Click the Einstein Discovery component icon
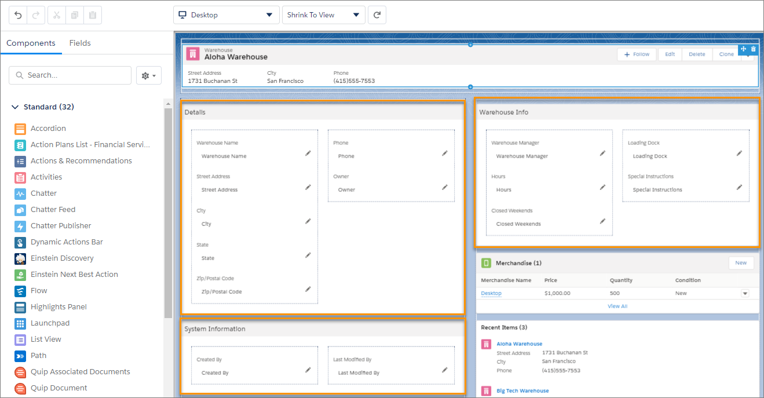The height and width of the screenshot is (398, 764). tap(20, 258)
